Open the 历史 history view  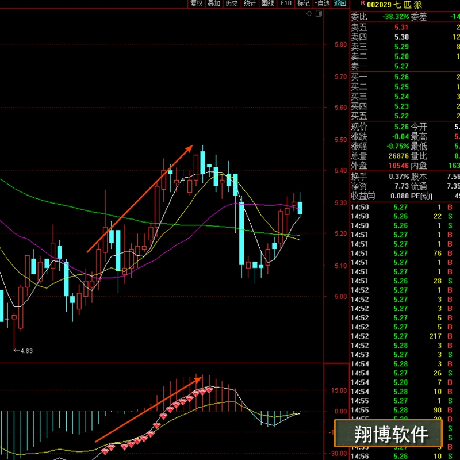[x=232, y=3]
